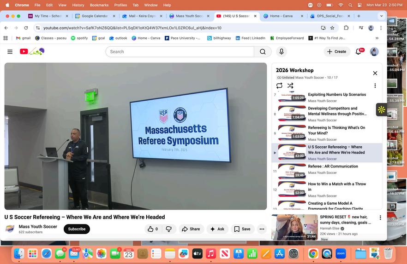
Task: Go back in browser history
Action: [6, 28]
